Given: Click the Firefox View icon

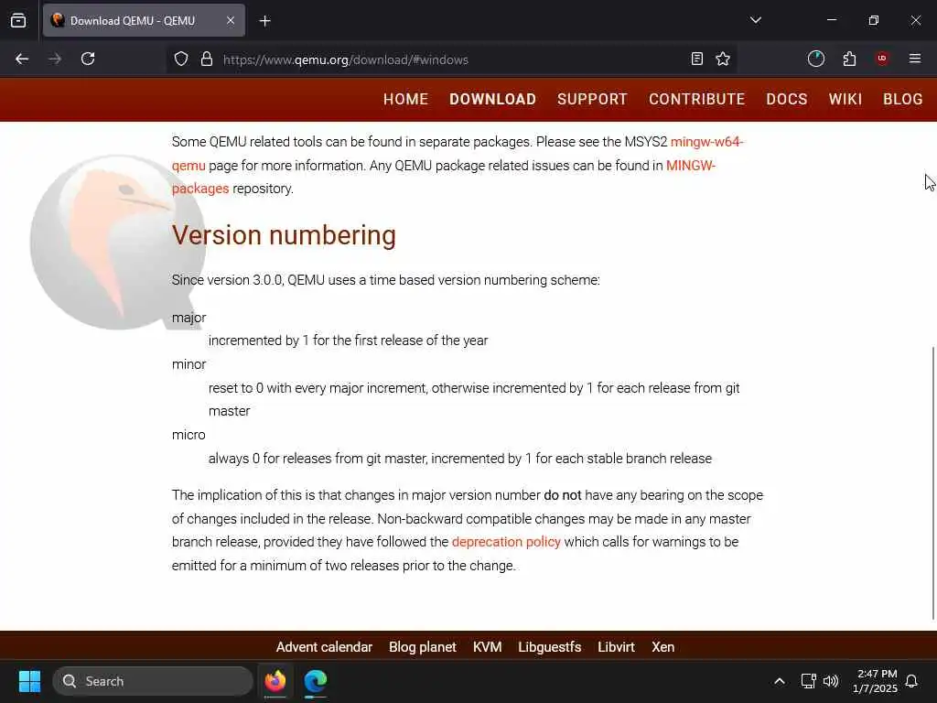Looking at the screenshot, I should (18, 20).
